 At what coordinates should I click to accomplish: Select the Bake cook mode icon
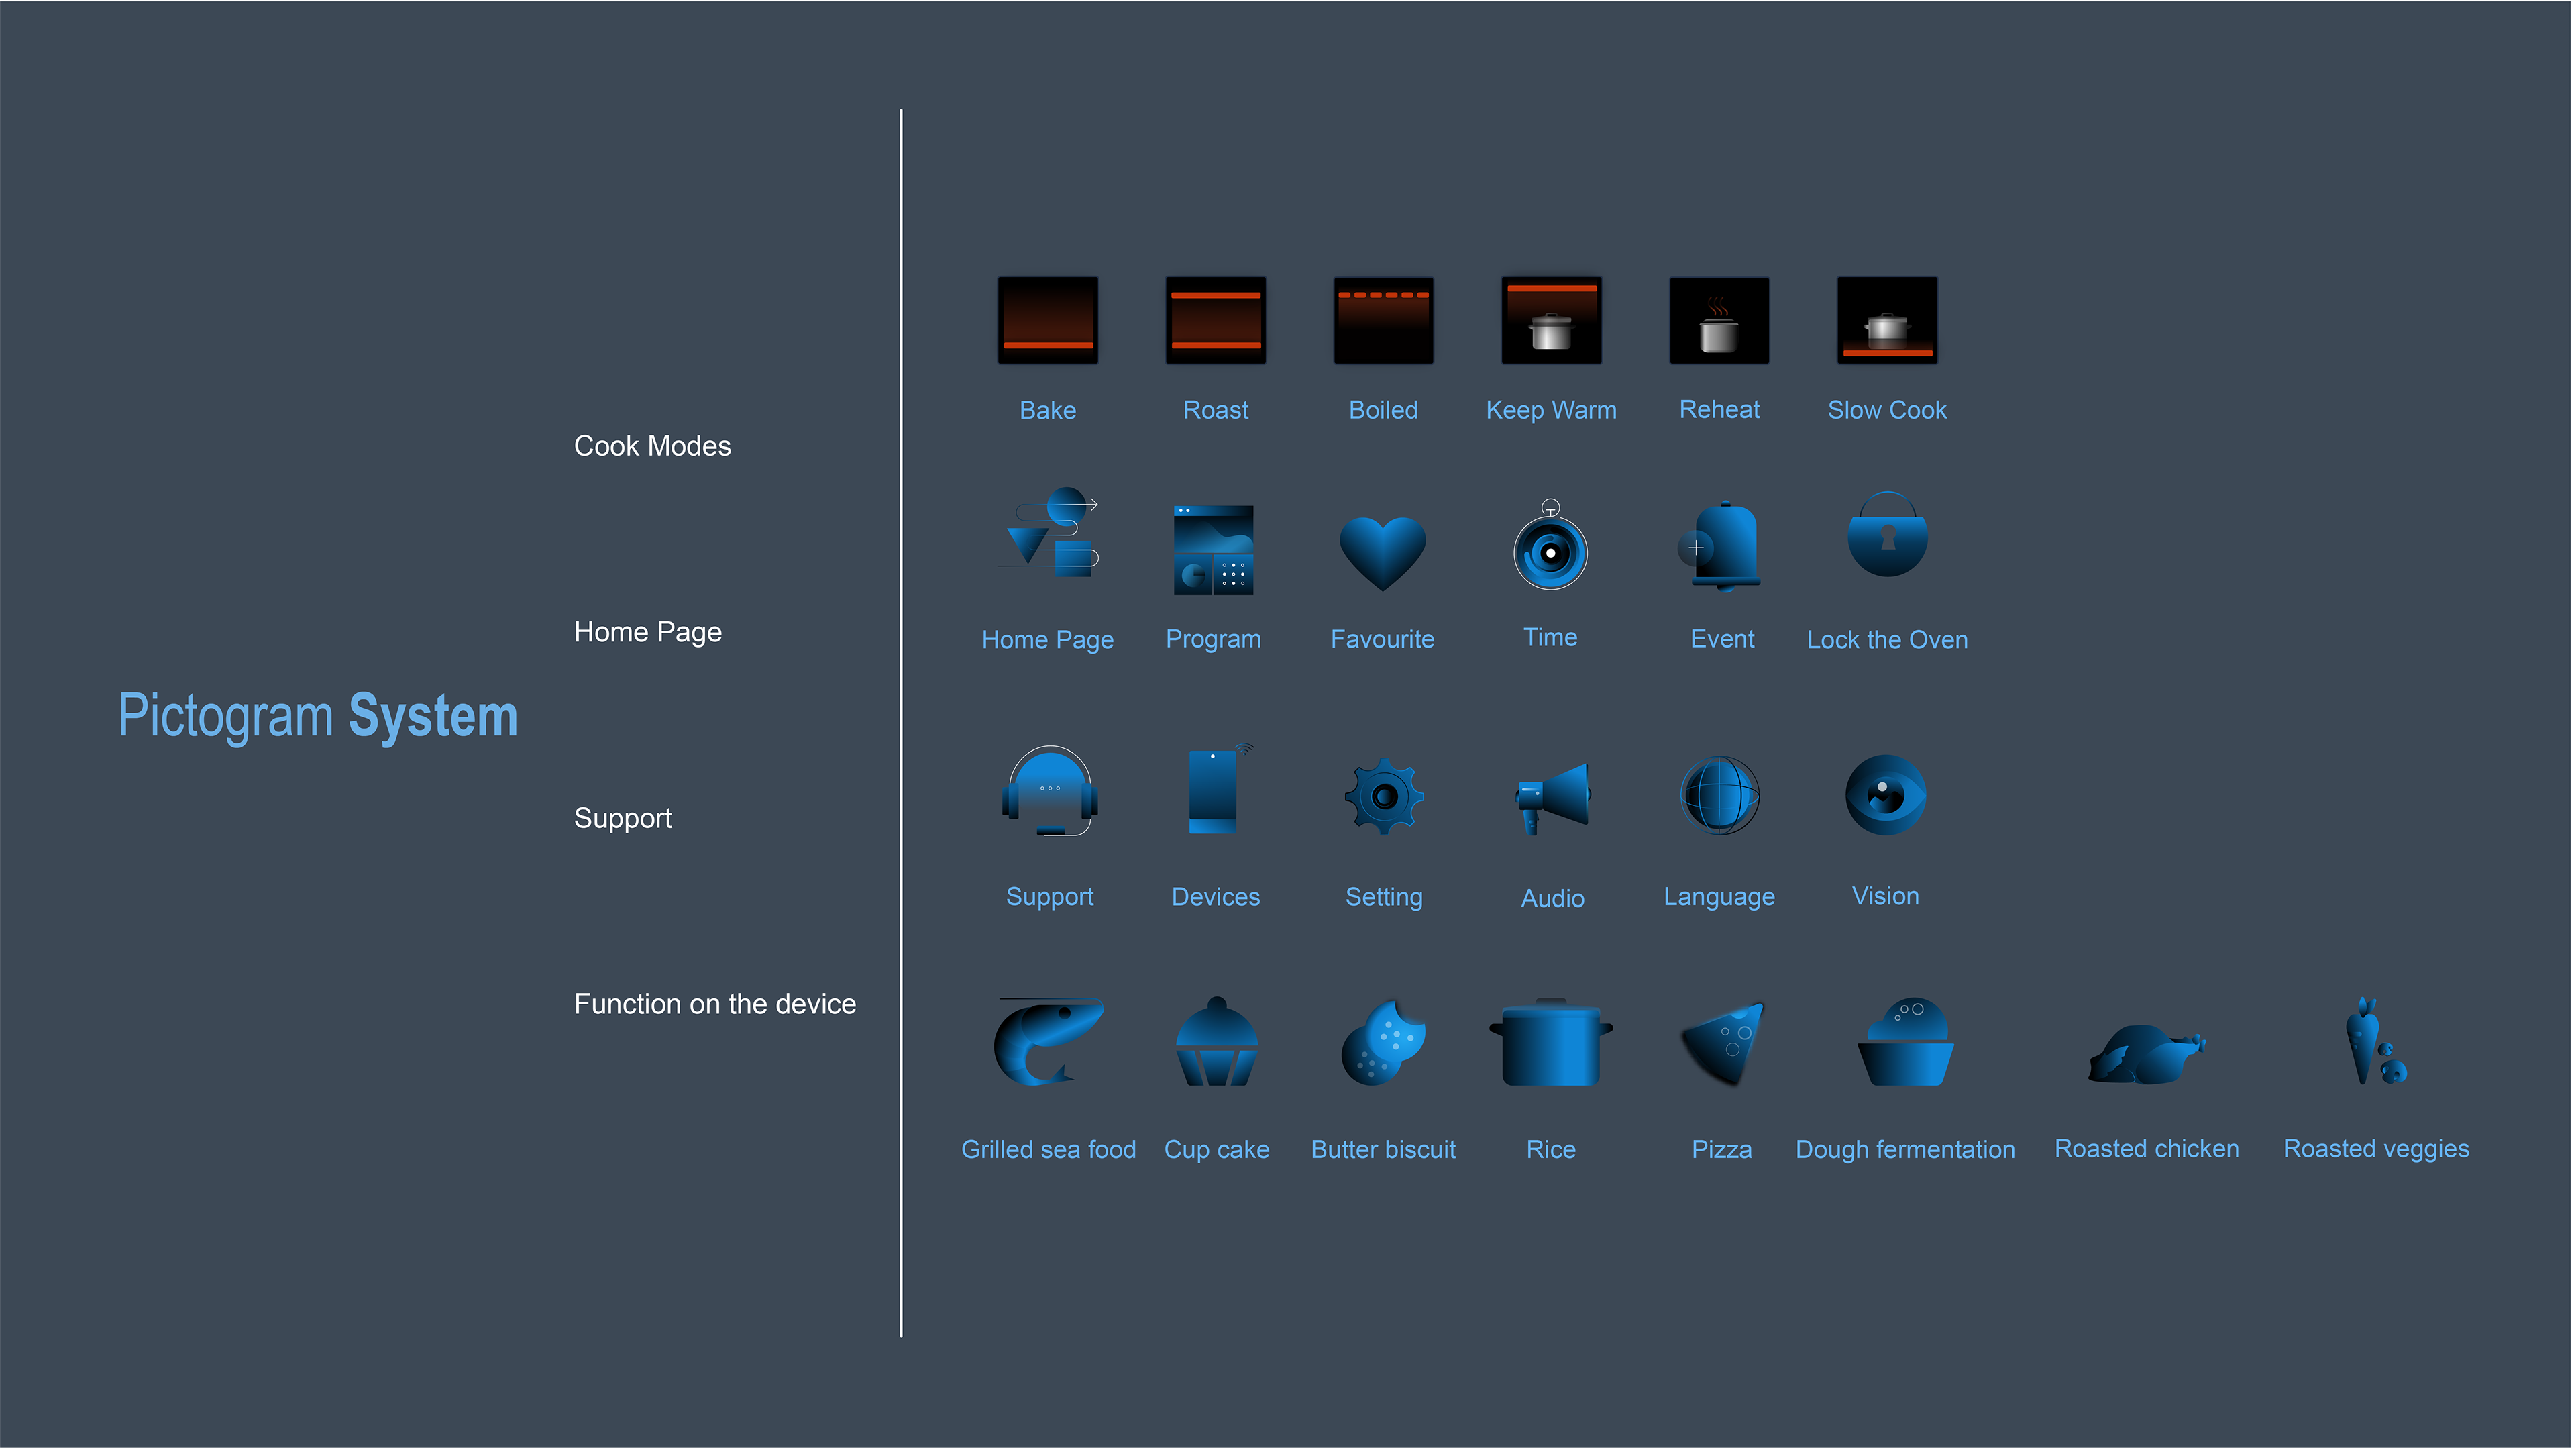pyautogui.click(x=1047, y=320)
